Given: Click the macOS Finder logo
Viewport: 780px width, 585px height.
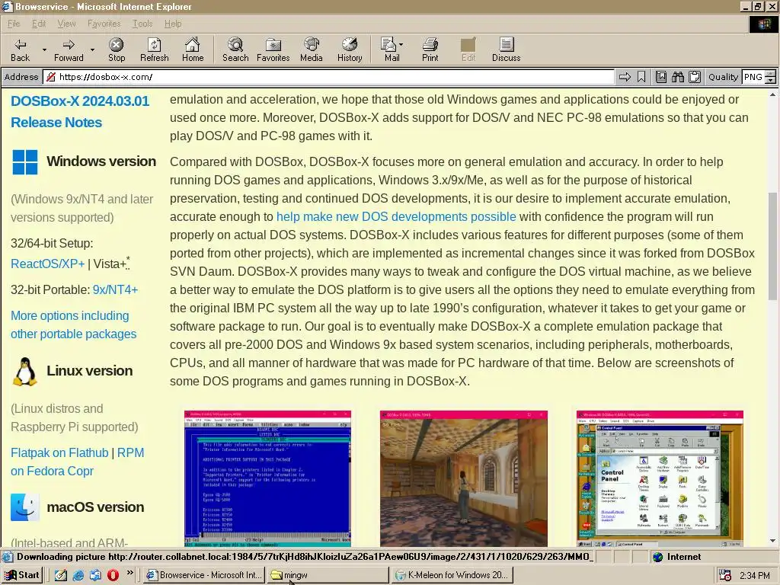Looking at the screenshot, I should [x=25, y=507].
